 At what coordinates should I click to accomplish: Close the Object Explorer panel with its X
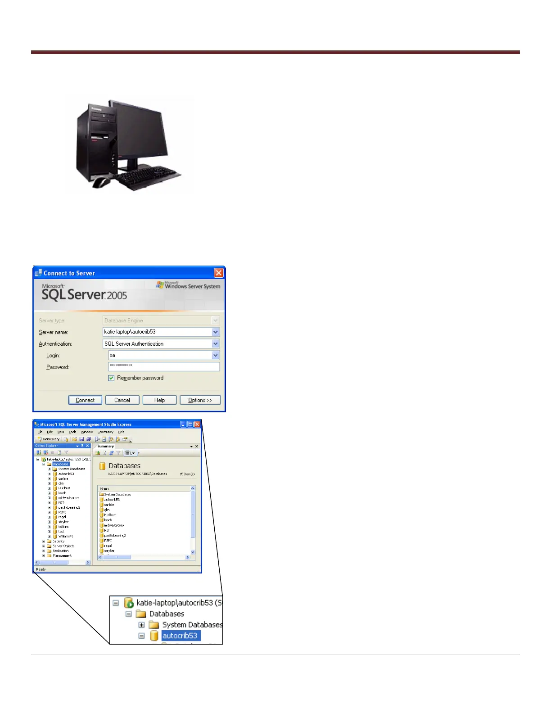point(87,446)
